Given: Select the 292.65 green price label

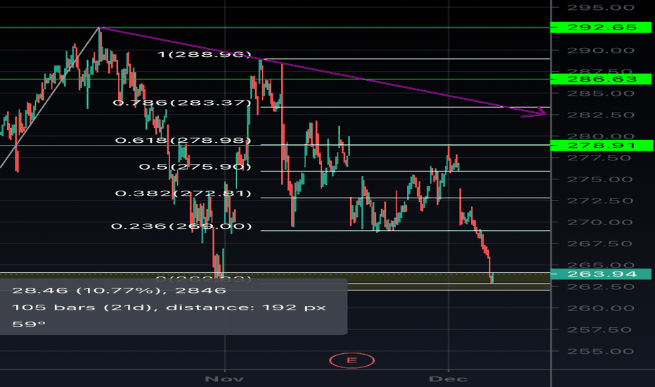Looking at the screenshot, I should click(x=601, y=27).
